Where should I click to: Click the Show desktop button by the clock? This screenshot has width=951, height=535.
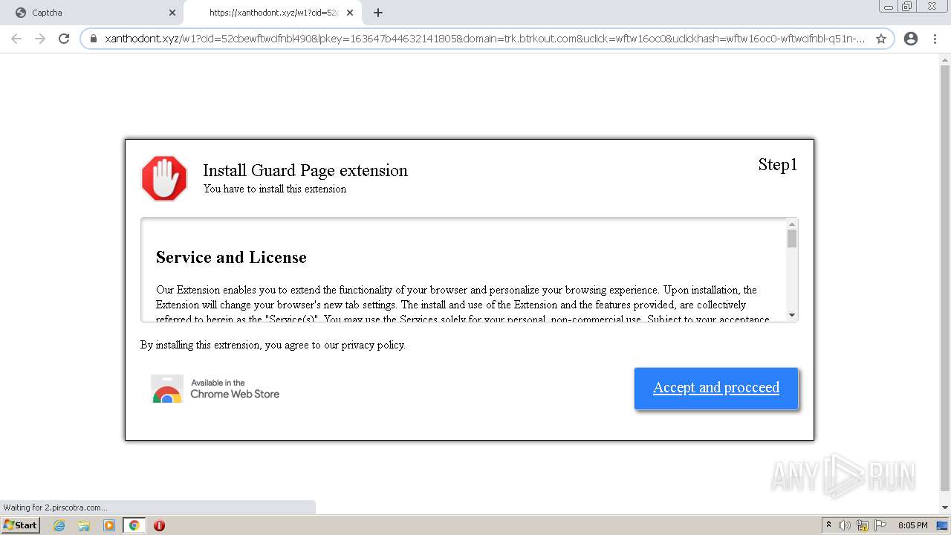(943, 525)
